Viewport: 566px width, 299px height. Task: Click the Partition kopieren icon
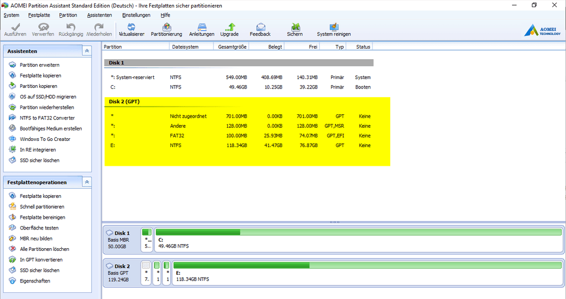(12, 86)
